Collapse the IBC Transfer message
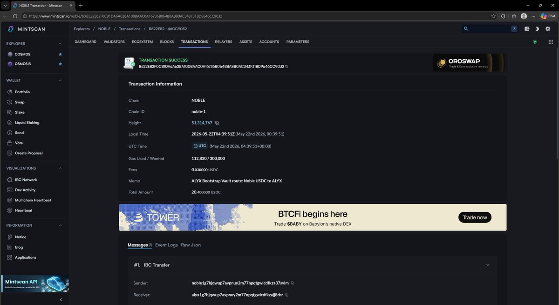 488,265
